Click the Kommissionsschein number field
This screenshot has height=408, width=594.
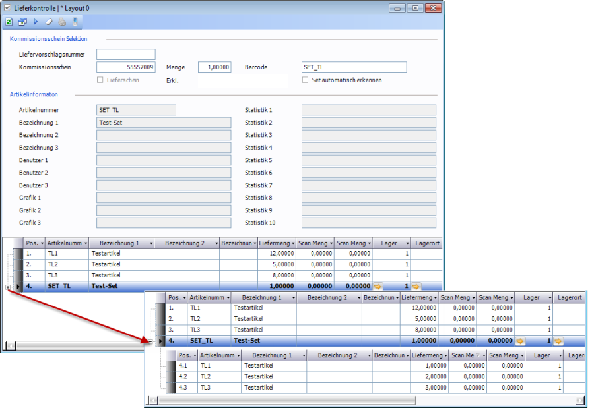coord(126,67)
